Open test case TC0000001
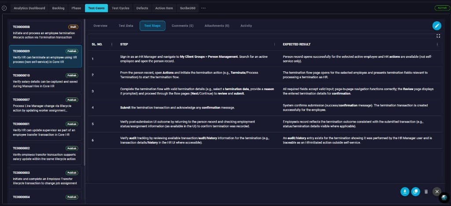451x206 pixels. [45, 129]
